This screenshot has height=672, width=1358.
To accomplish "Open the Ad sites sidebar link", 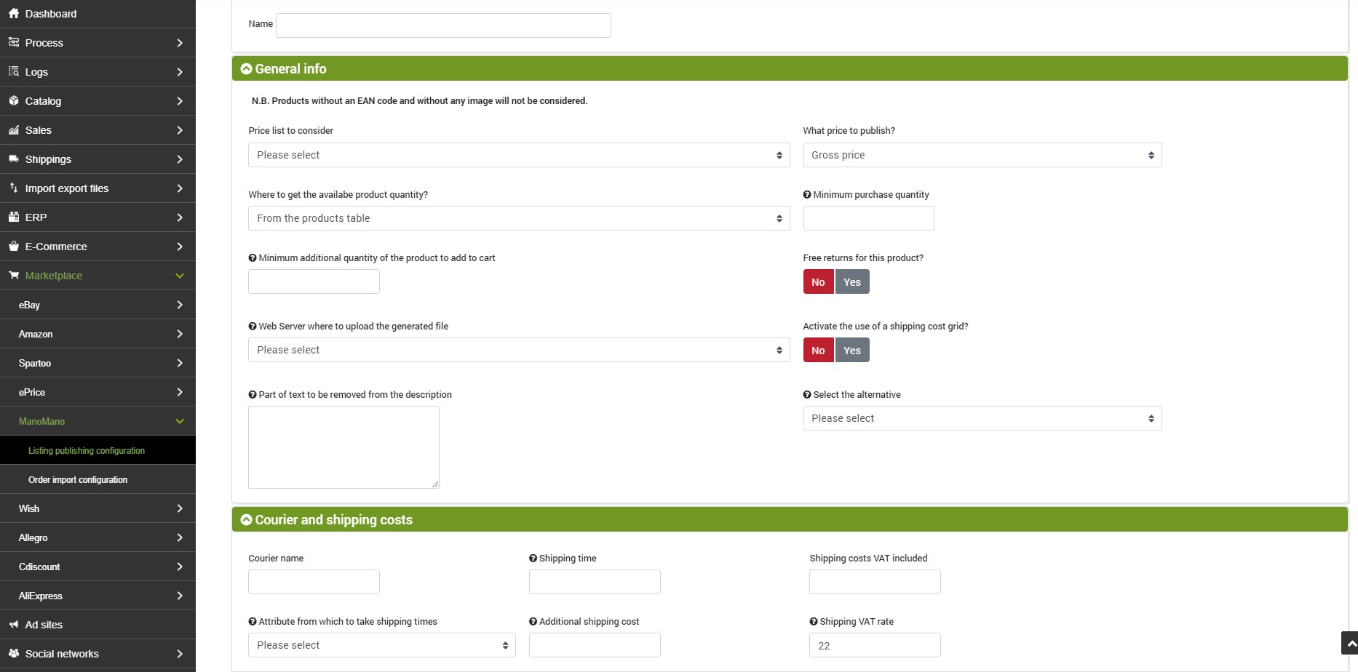I will [x=44, y=625].
